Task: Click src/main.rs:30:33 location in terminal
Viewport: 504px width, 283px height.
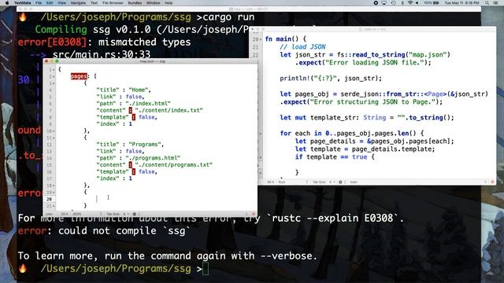Action: pyautogui.click(x=102, y=54)
